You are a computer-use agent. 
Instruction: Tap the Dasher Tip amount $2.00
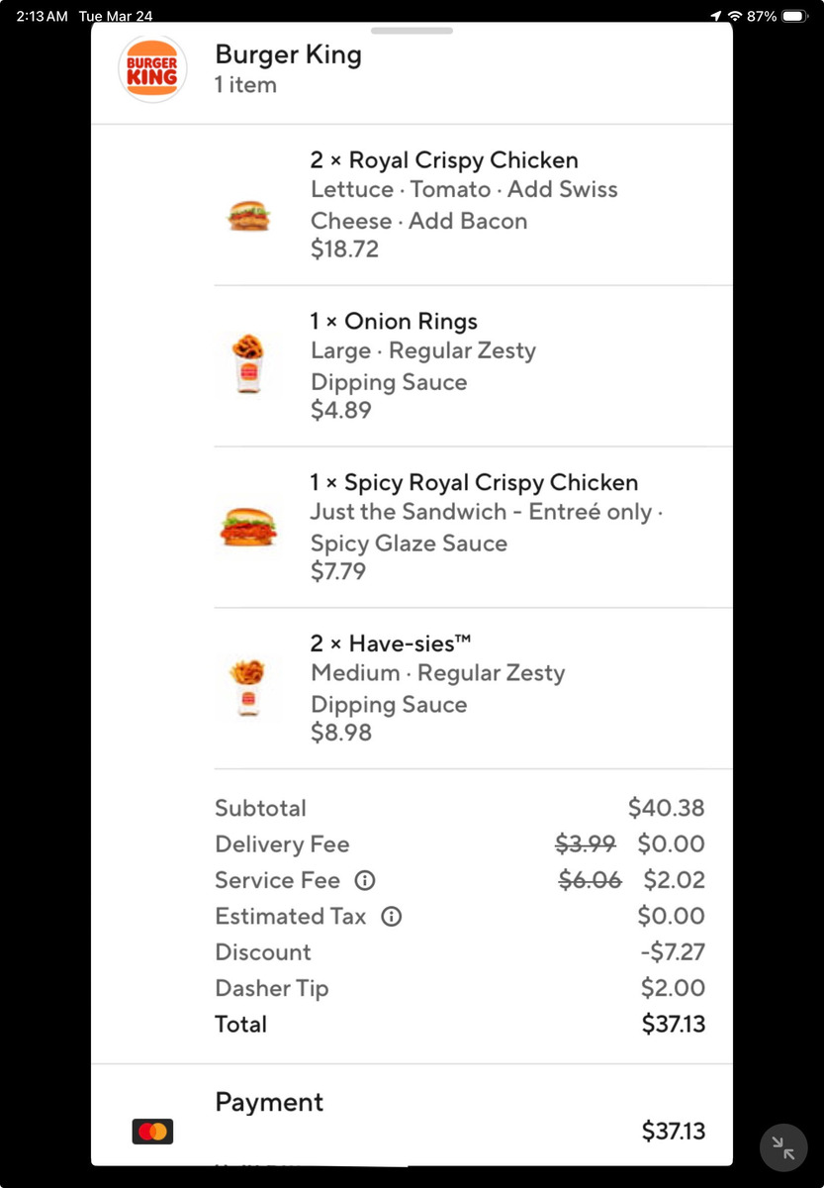tap(673, 988)
